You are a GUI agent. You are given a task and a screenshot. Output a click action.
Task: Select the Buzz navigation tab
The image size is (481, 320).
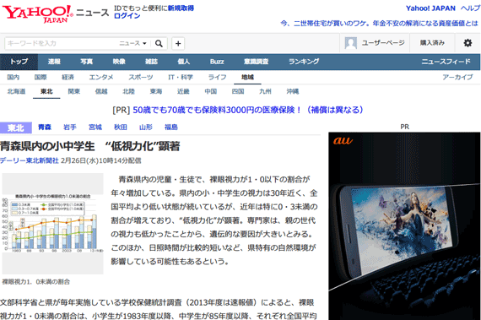pyautogui.click(x=217, y=62)
